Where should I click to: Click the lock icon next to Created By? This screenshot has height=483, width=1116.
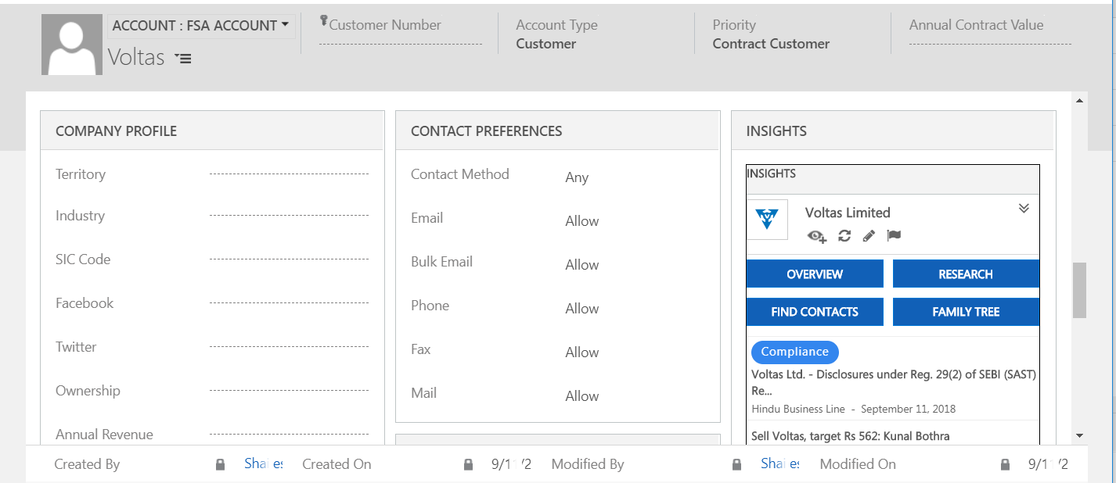coord(221,464)
